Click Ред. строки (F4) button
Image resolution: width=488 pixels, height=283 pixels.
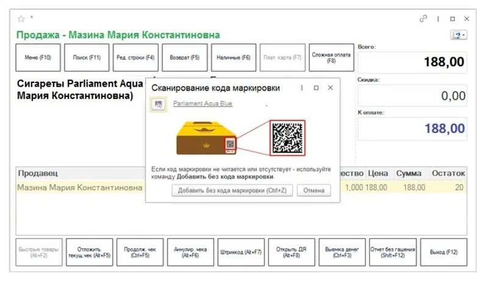point(135,57)
